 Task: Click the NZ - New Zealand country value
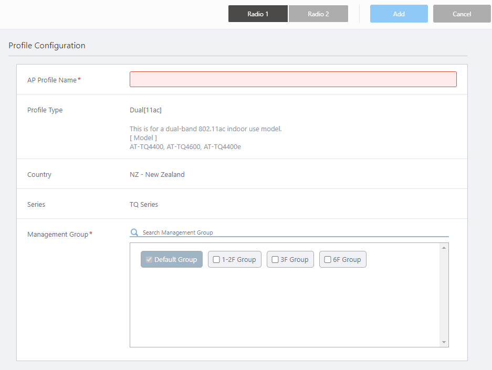tap(157, 175)
